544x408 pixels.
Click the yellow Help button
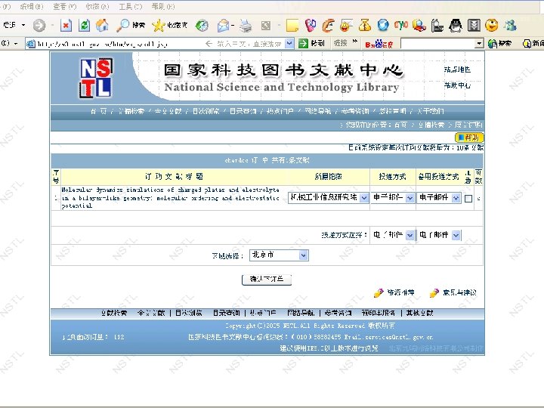coord(469,138)
